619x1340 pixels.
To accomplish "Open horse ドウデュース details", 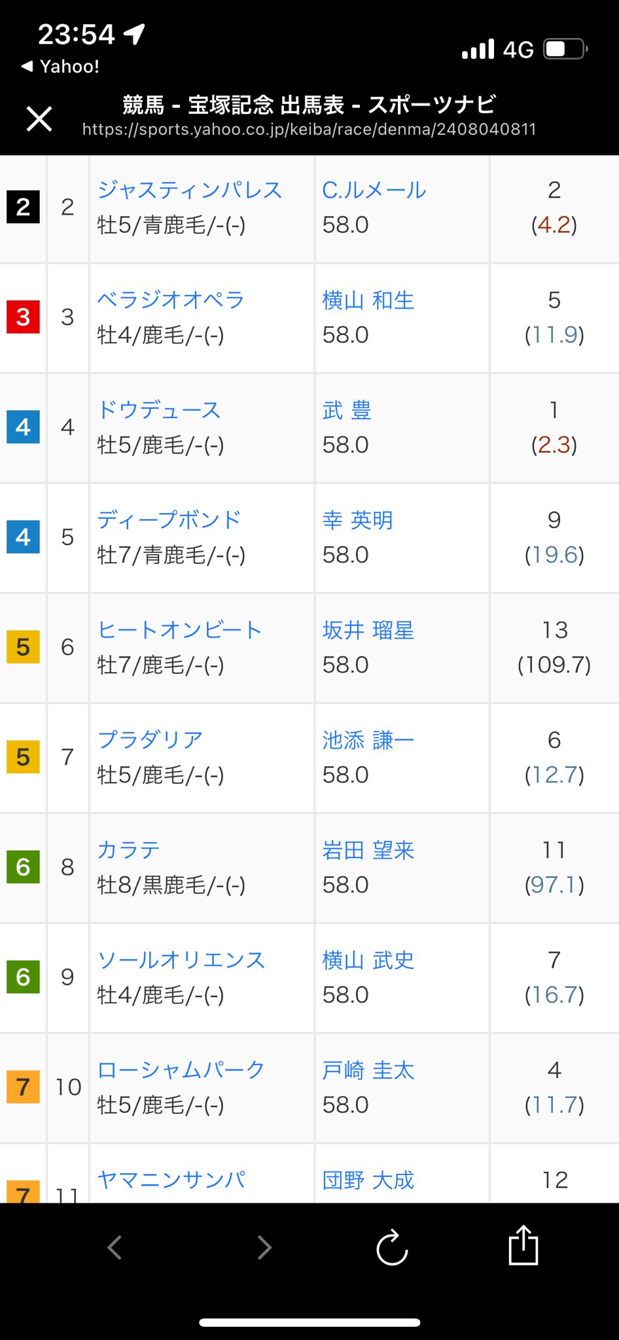I will point(159,410).
